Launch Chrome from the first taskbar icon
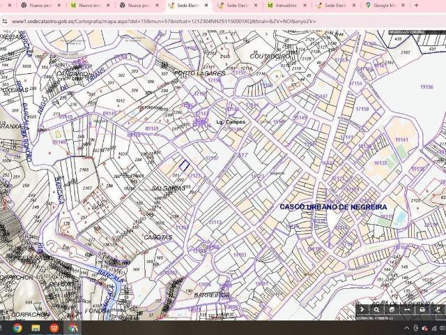 click(17, 328)
